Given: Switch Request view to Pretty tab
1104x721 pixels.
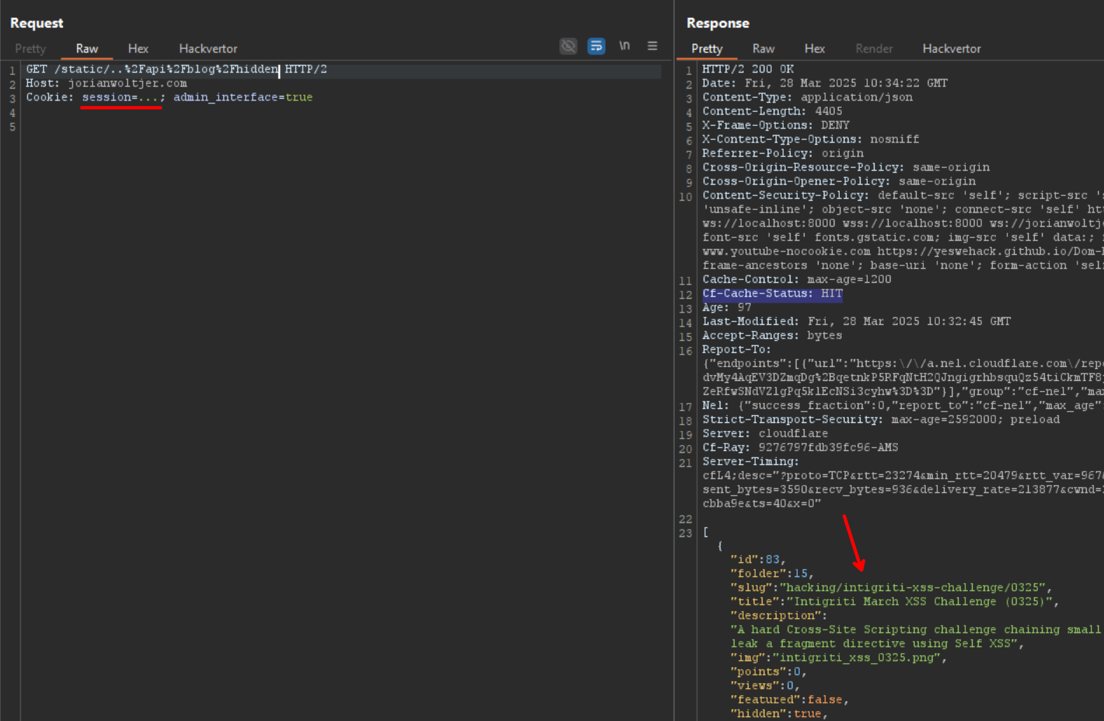Looking at the screenshot, I should [x=31, y=49].
